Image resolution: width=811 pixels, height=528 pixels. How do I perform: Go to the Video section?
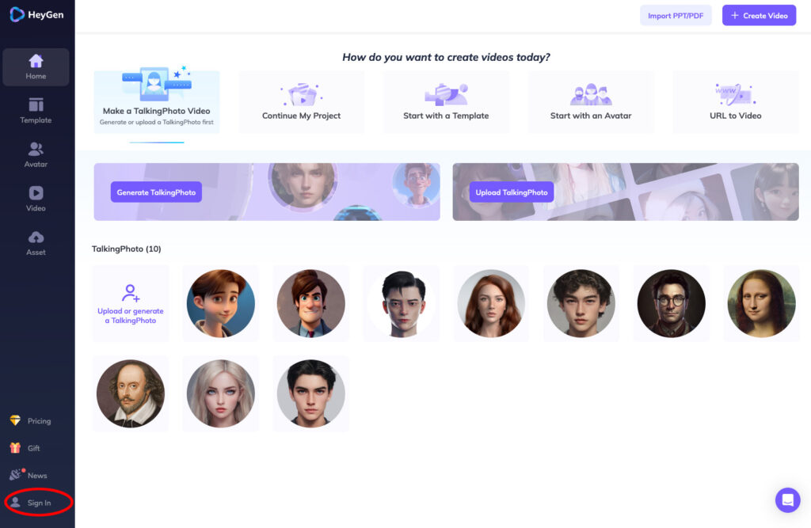36,199
